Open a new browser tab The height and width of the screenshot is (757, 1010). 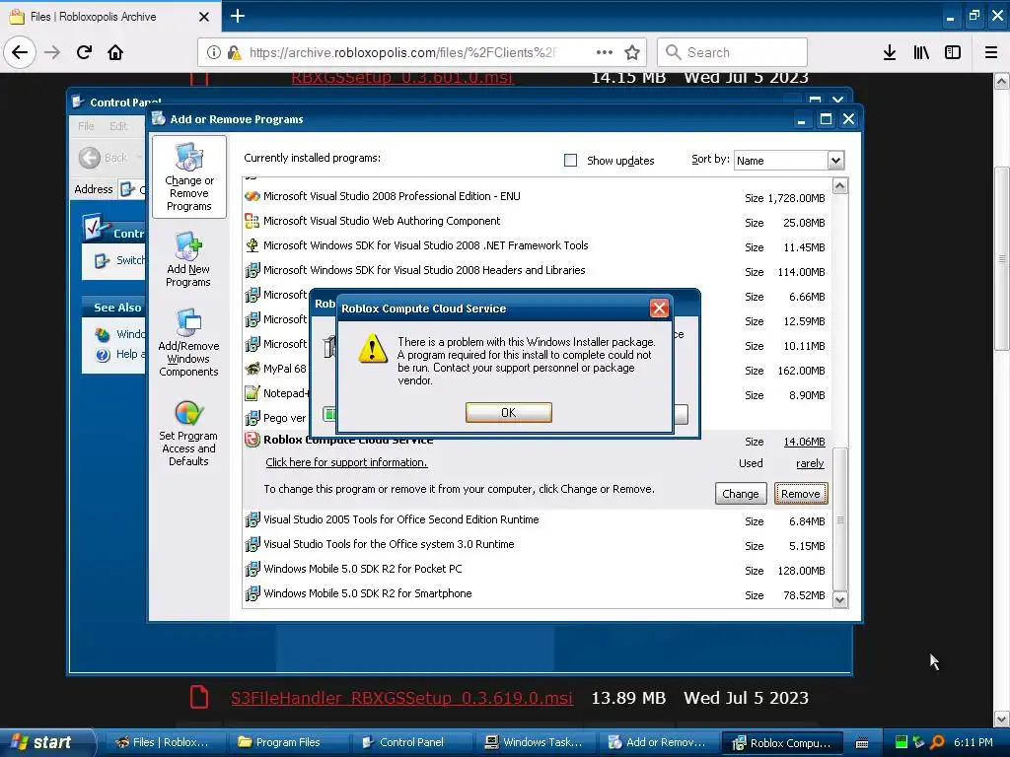pos(238,16)
